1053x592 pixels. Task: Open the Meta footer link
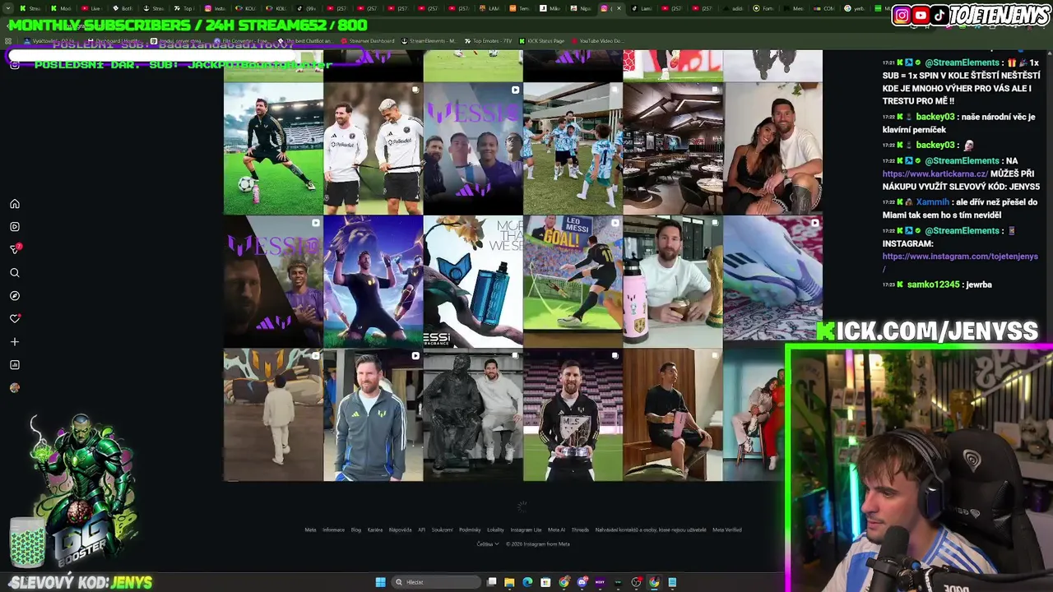310,530
